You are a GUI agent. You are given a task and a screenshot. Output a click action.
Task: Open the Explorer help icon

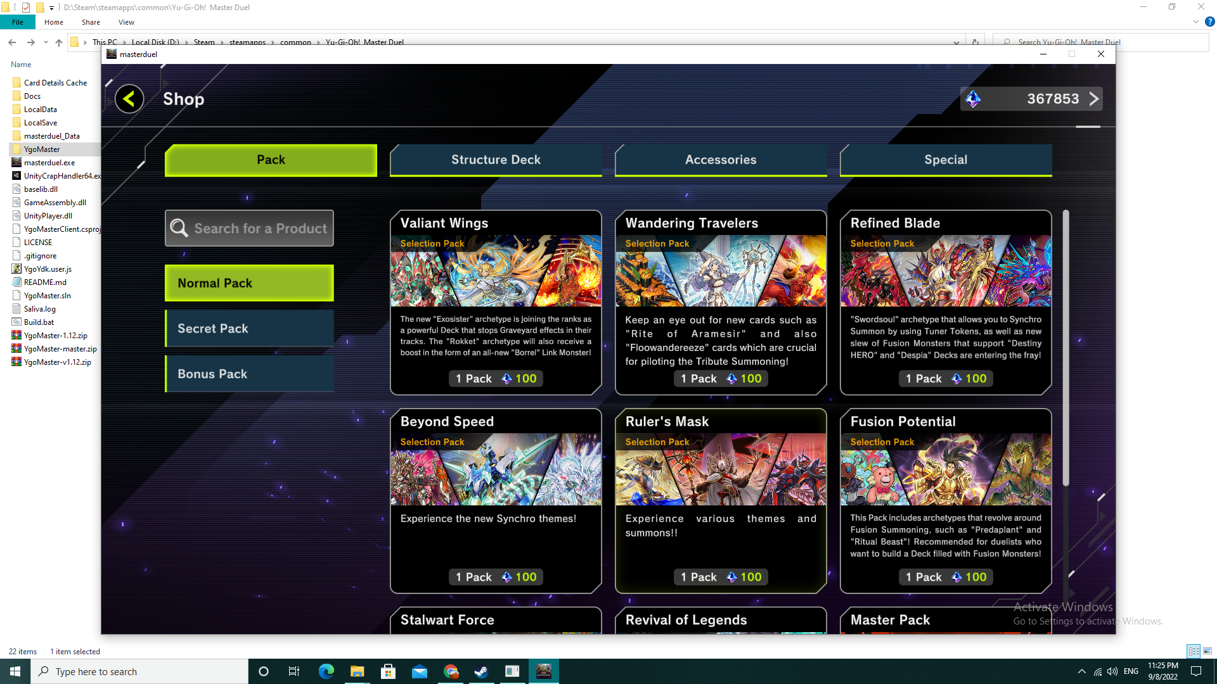pos(1209,22)
